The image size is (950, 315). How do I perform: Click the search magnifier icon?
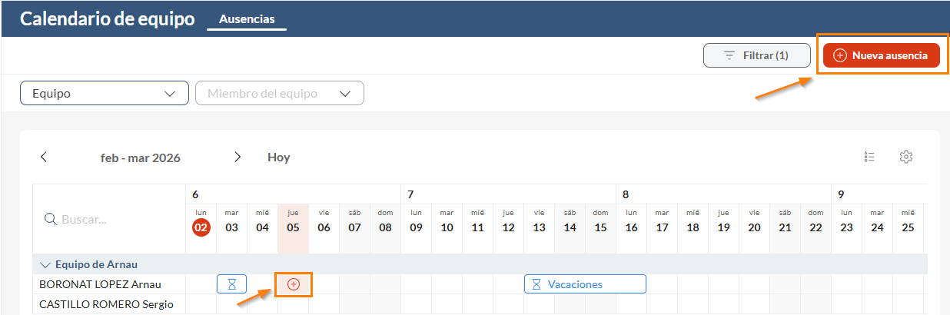pos(51,219)
